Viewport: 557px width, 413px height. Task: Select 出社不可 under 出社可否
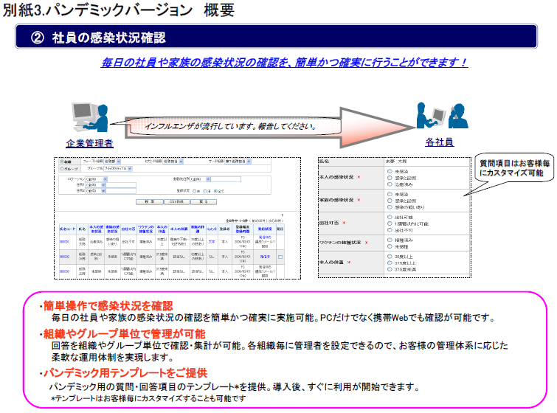coord(390,230)
